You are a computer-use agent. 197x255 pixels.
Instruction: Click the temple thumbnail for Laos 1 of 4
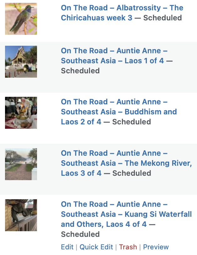point(21,62)
